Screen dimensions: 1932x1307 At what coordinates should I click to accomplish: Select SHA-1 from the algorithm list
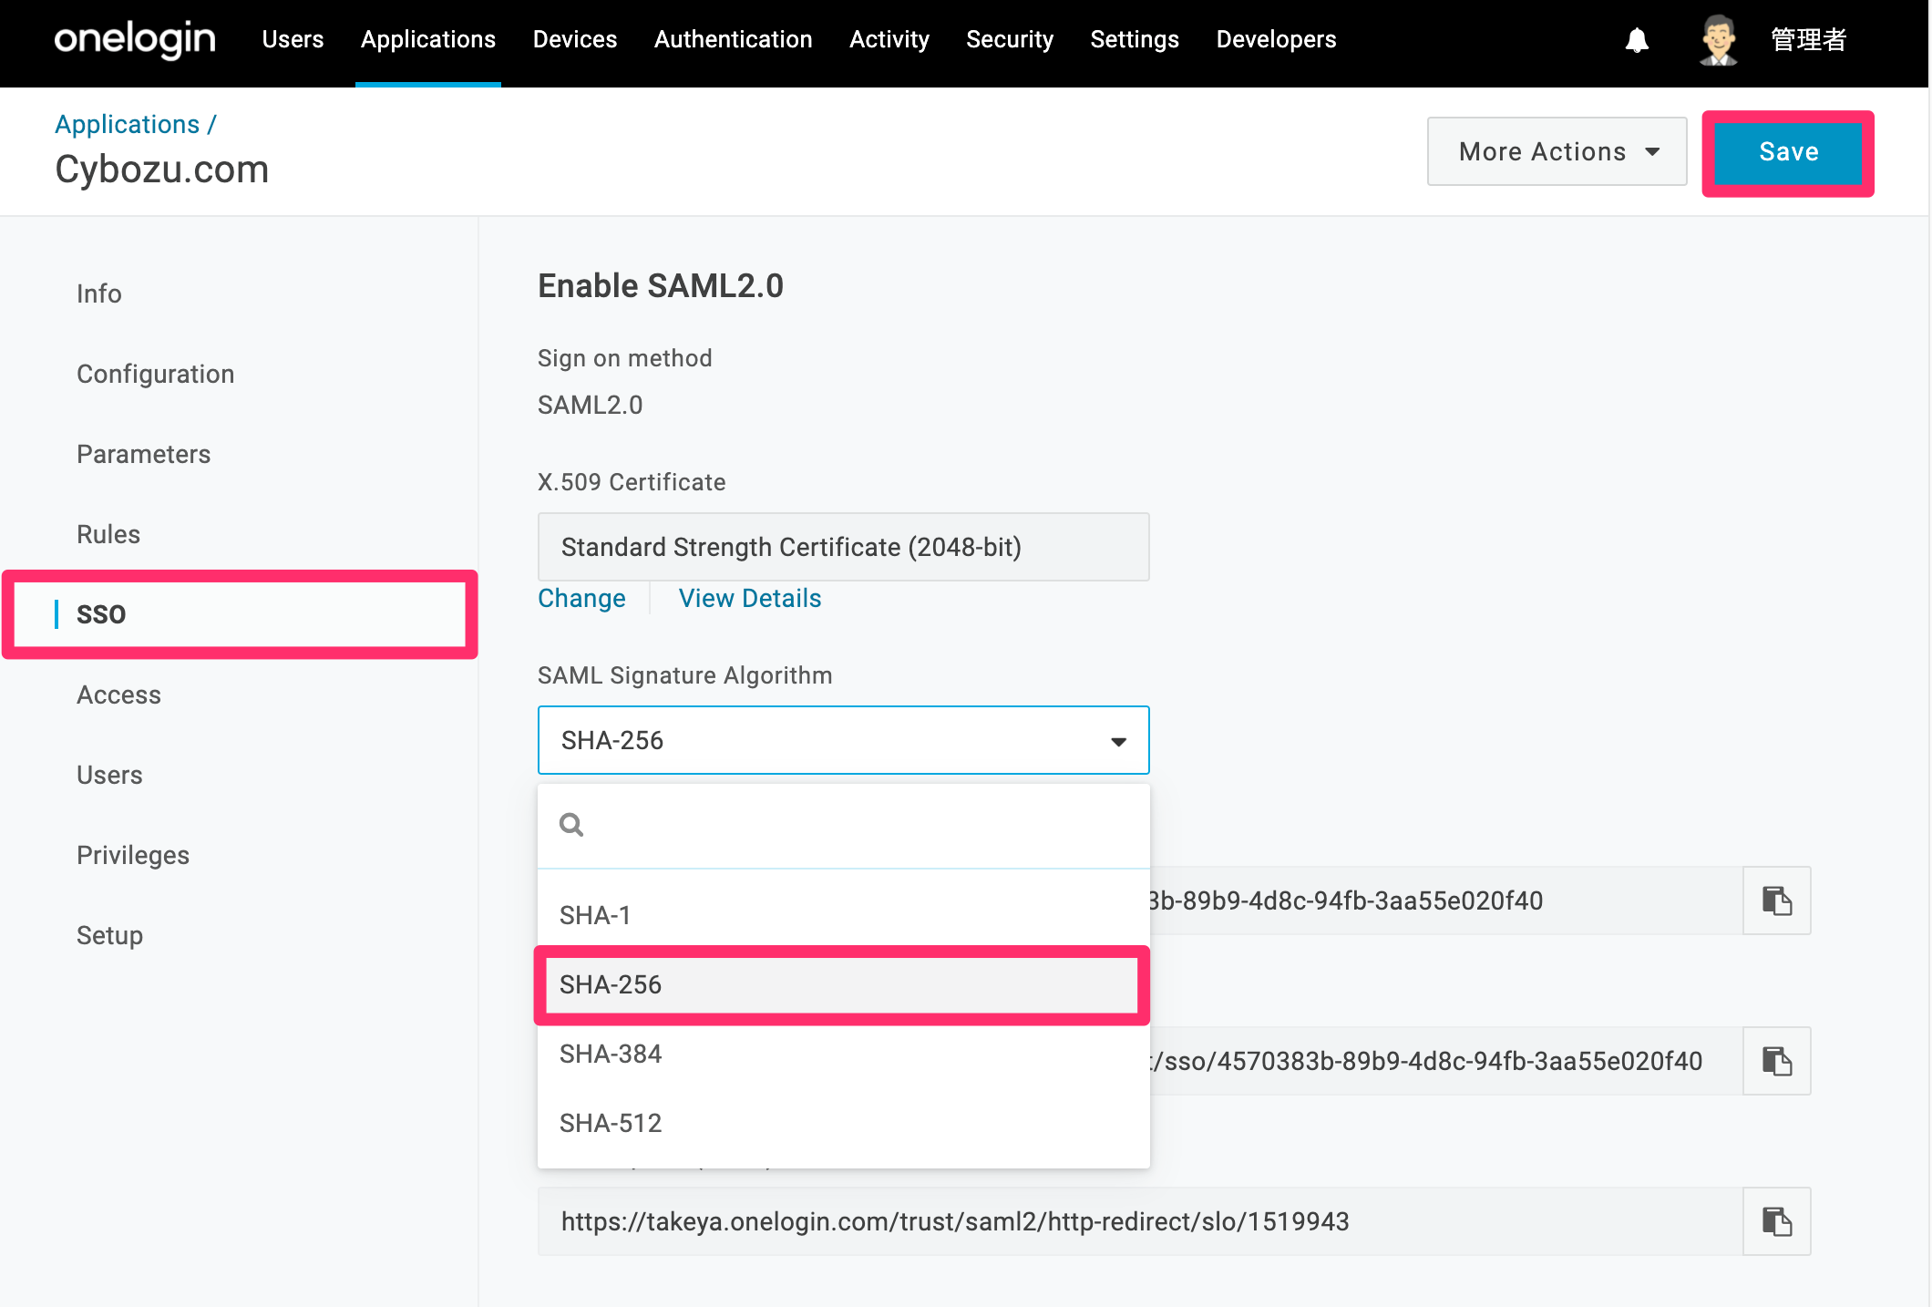pyautogui.click(x=843, y=915)
